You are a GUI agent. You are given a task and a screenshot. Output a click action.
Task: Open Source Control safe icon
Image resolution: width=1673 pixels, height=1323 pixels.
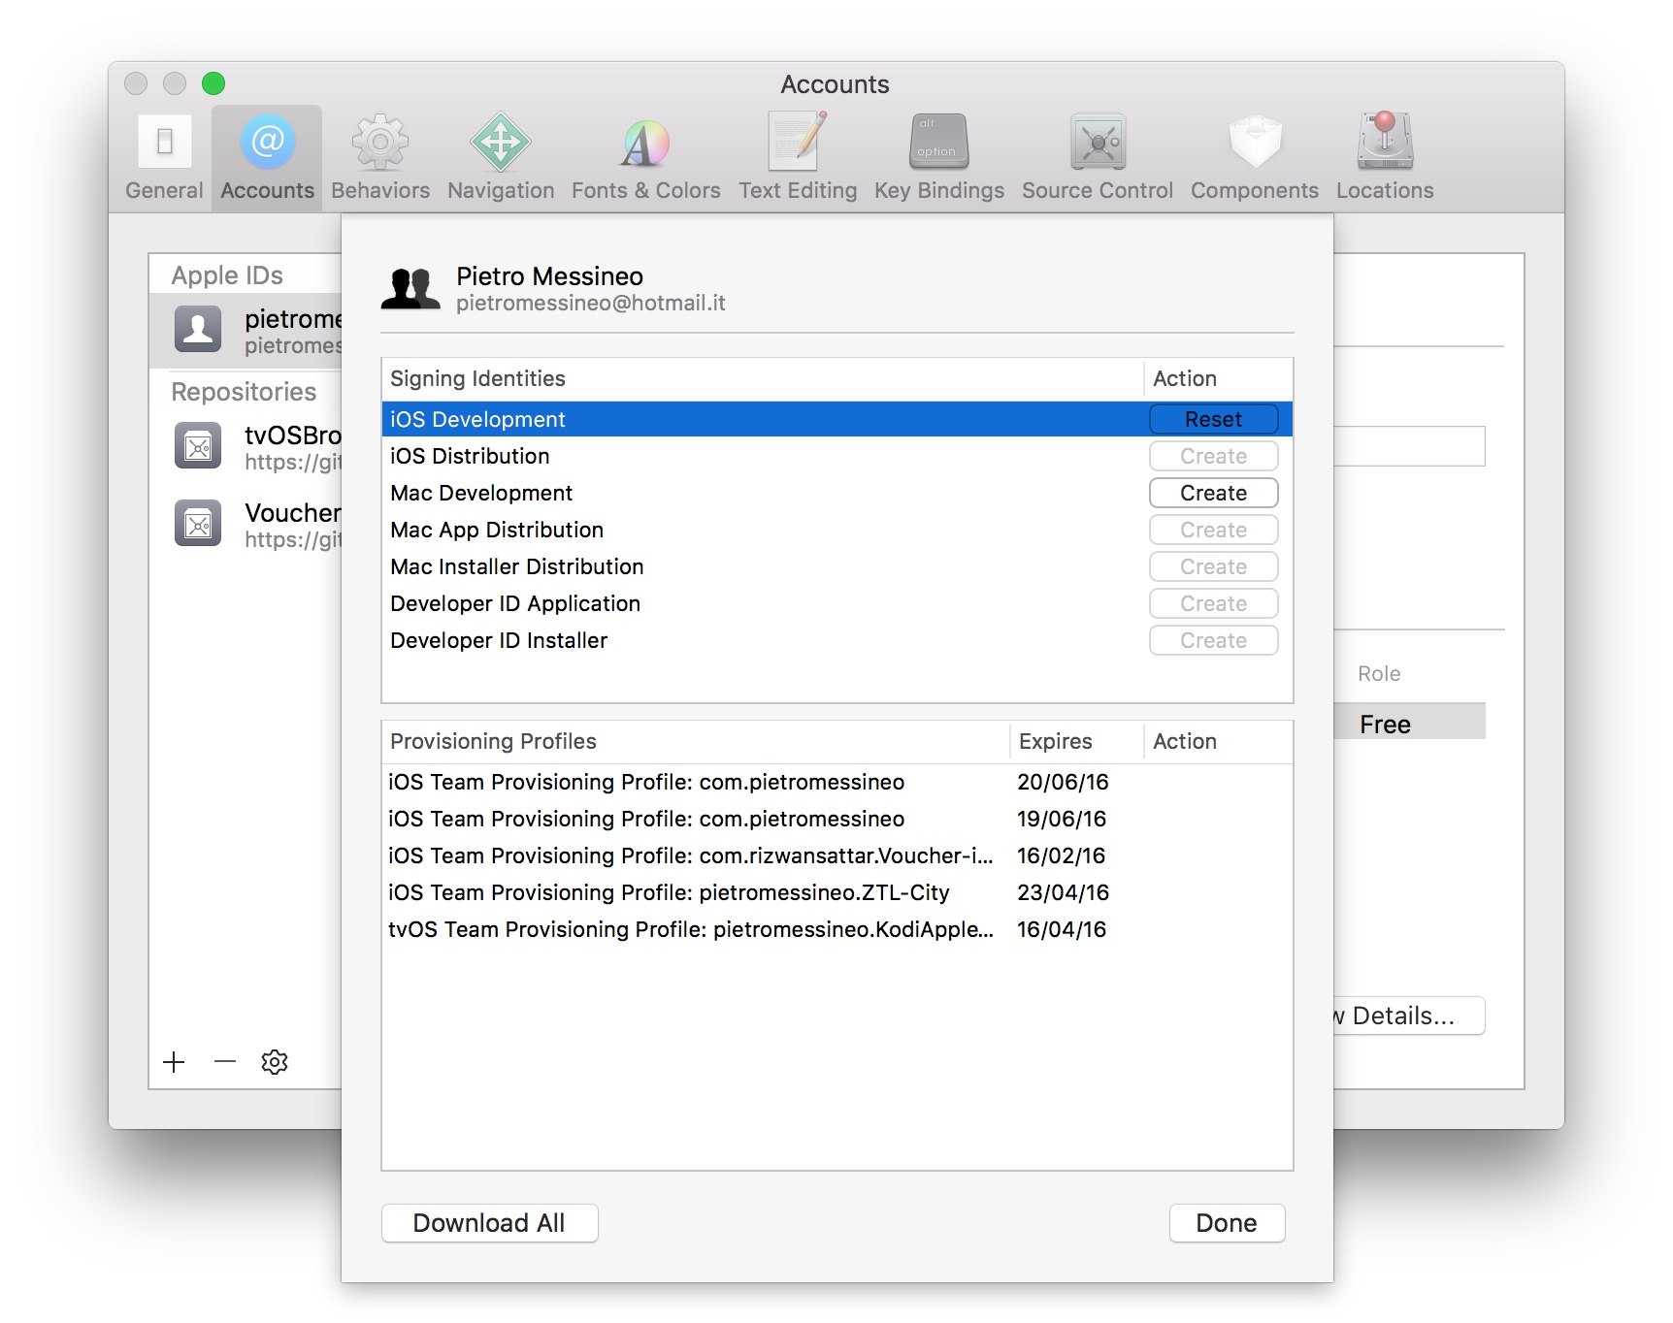1098,143
